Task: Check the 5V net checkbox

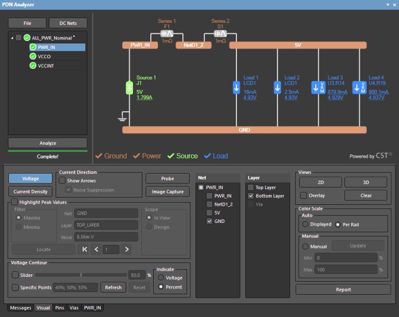Action: point(209,213)
